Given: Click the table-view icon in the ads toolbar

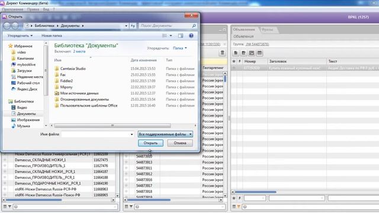Looking at the screenshot, I should point(259,53).
